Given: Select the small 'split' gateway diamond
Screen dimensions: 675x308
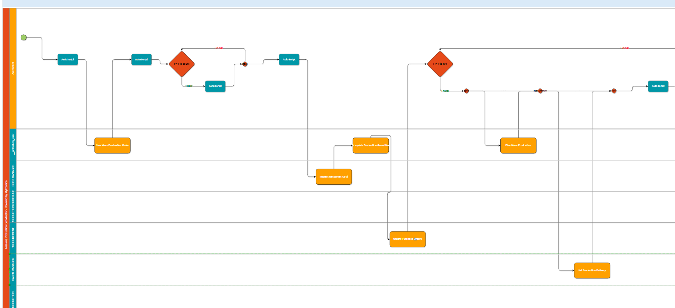Looking at the screenshot, I should tap(466, 91).
